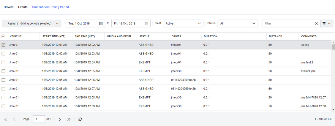The height and width of the screenshot is (126, 335).
Task: Open the end date calendar picker
Action: pos(147,23)
